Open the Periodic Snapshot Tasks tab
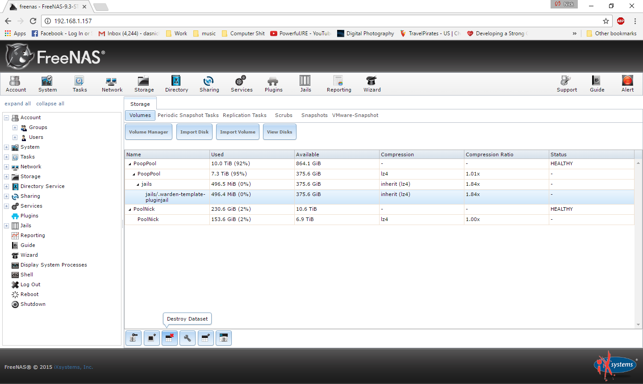Screen dimensions: 643x384 [x=188, y=115]
